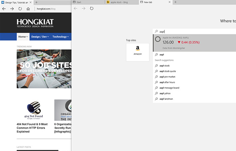Switch to the Design Tips, Tutorials tab
This screenshot has height=151, width=236.
(17, 2)
